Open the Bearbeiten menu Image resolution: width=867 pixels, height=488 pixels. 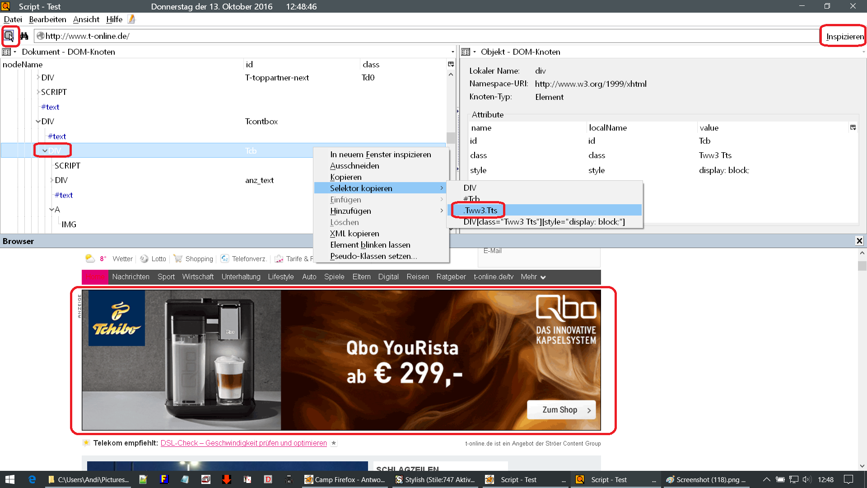(x=47, y=19)
